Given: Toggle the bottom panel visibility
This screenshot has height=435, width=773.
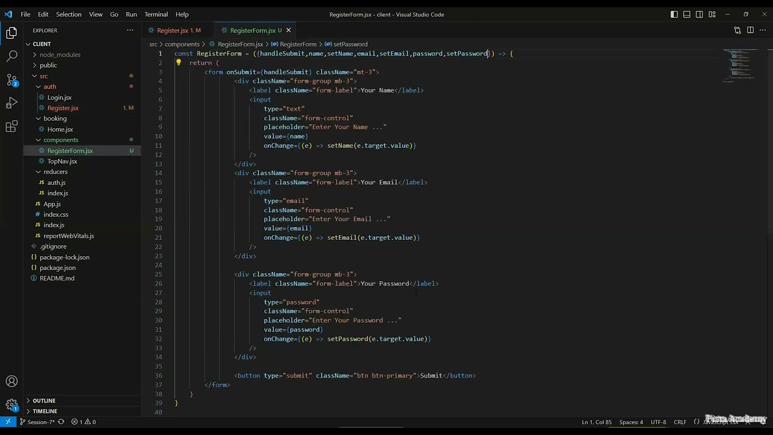Looking at the screenshot, I should pos(687,14).
